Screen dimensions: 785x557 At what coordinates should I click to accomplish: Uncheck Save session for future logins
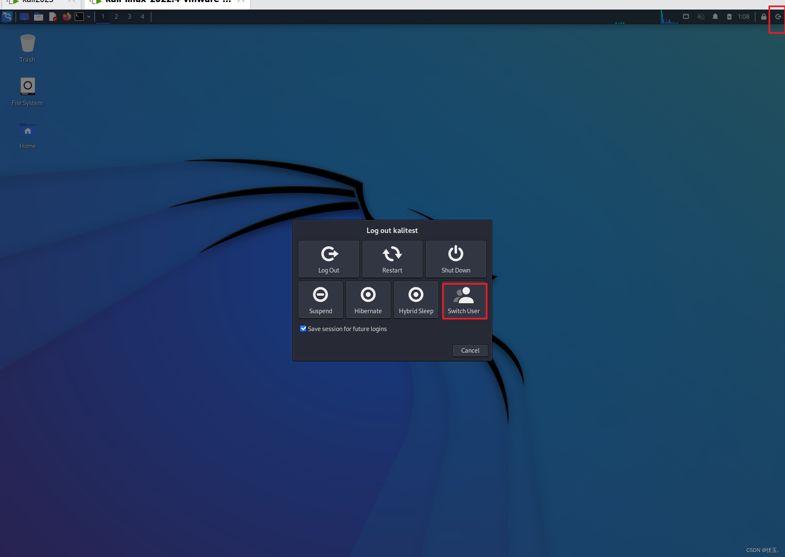pyautogui.click(x=303, y=329)
